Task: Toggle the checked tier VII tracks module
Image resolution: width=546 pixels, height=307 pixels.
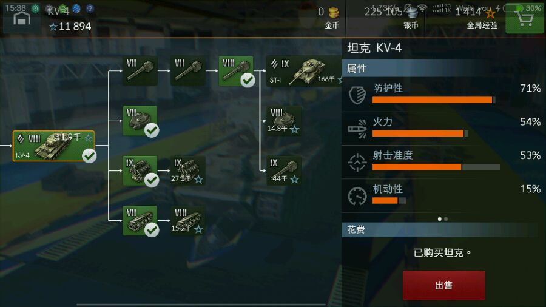Action: point(140,220)
